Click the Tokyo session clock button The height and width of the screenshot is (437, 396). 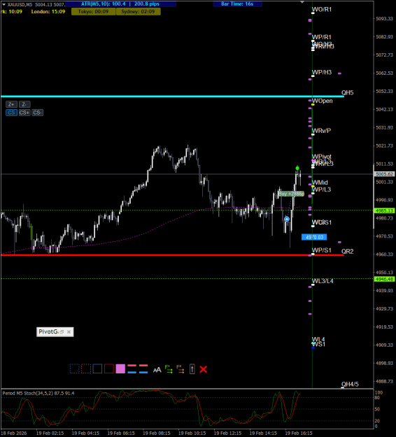[94, 12]
